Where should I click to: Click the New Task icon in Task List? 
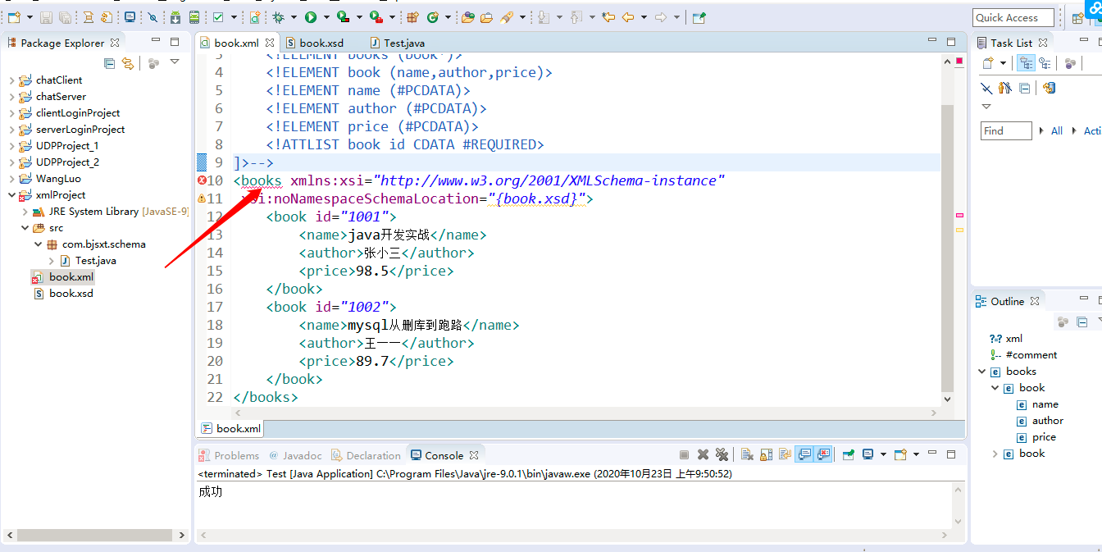[988, 63]
